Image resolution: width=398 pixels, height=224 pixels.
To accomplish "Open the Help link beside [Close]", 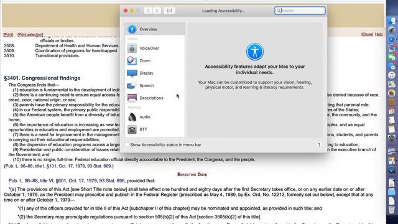I will click(379, 34).
